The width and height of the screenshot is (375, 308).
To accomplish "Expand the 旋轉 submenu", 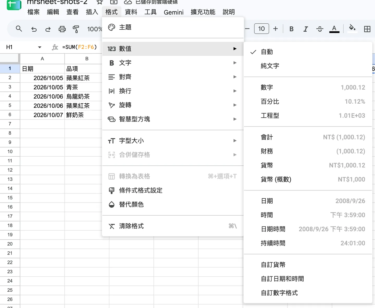I will click(173, 105).
